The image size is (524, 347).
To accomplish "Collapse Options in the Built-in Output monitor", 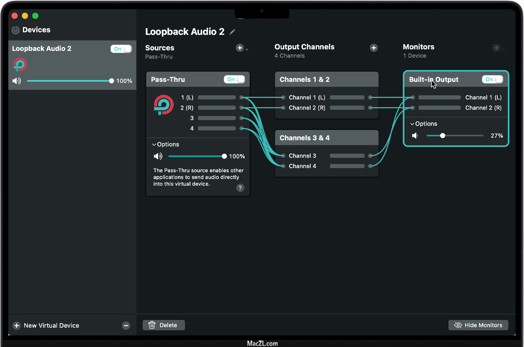I will (x=424, y=124).
